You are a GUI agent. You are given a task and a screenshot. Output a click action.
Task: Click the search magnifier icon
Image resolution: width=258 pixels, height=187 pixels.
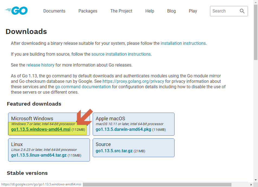point(242,11)
